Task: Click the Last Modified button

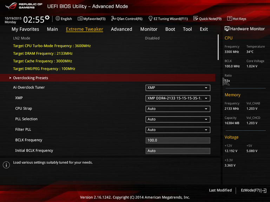Action: coord(220,190)
